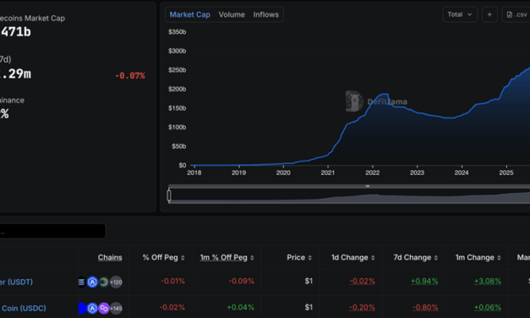Click the +145 chains badge for USDC
The height and width of the screenshot is (318, 530).
pos(116,308)
